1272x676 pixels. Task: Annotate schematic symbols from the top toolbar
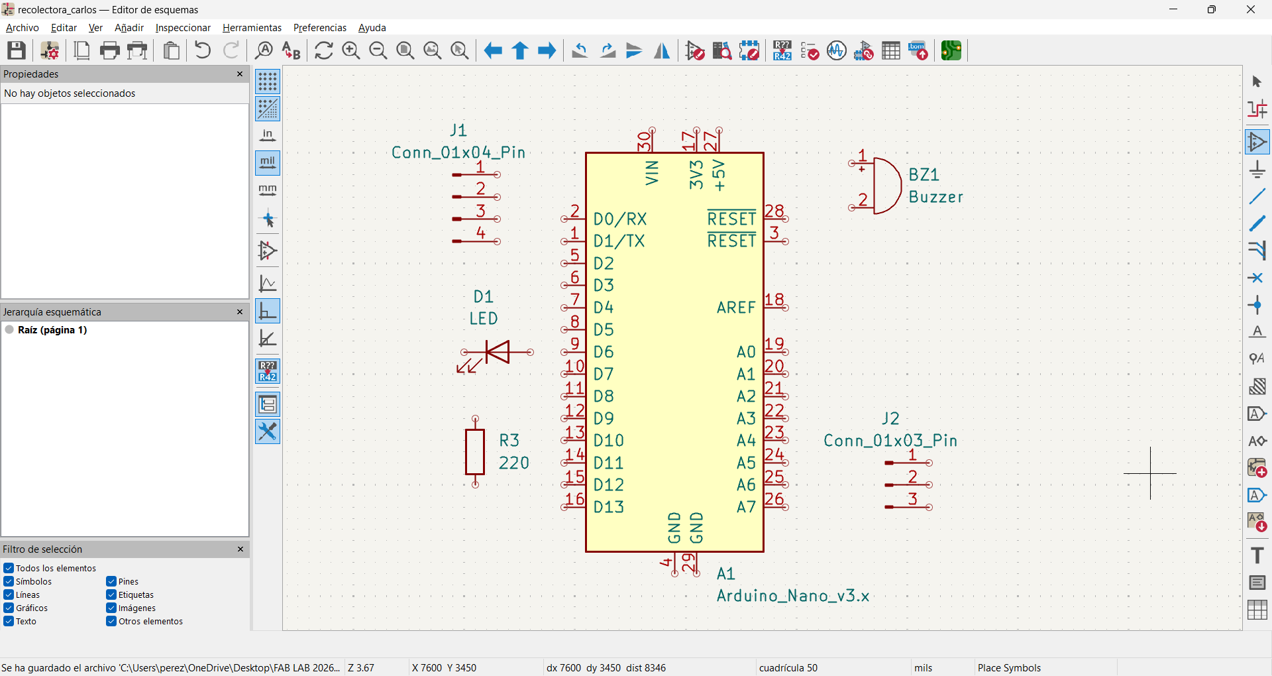782,50
